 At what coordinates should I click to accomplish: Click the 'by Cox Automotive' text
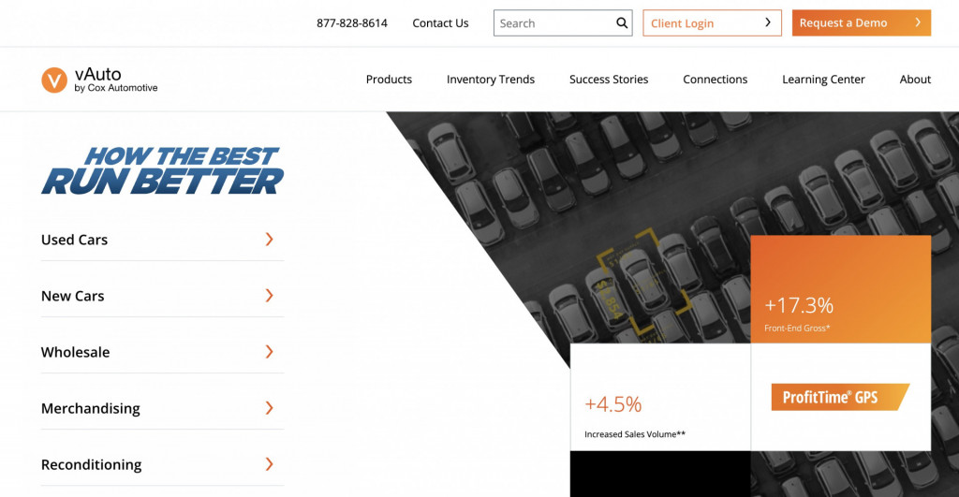[116, 88]
